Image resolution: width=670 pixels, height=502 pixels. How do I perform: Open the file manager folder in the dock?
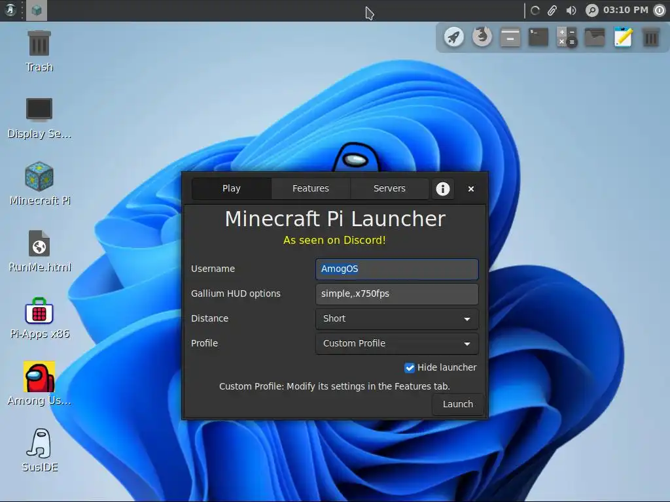595,37
